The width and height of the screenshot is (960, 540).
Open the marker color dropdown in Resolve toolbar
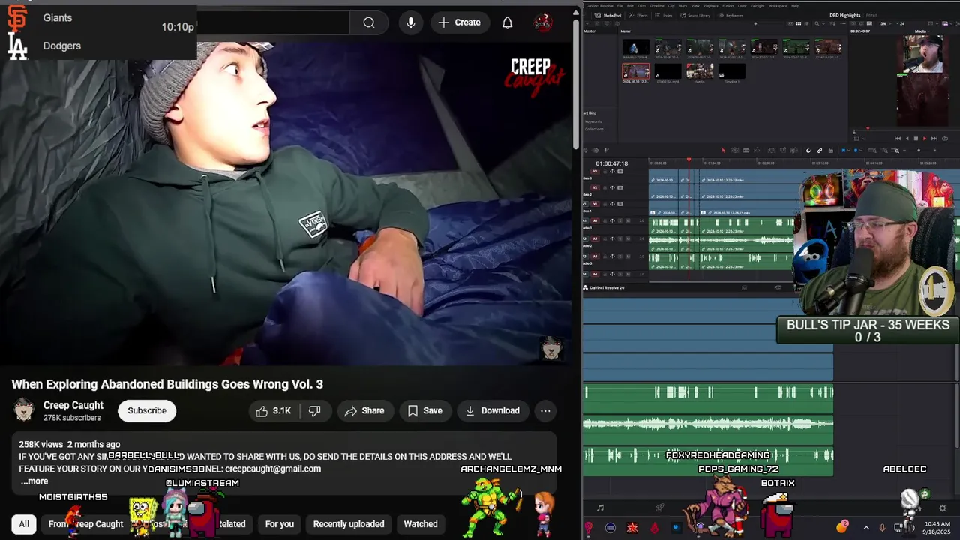click(861, 151)
